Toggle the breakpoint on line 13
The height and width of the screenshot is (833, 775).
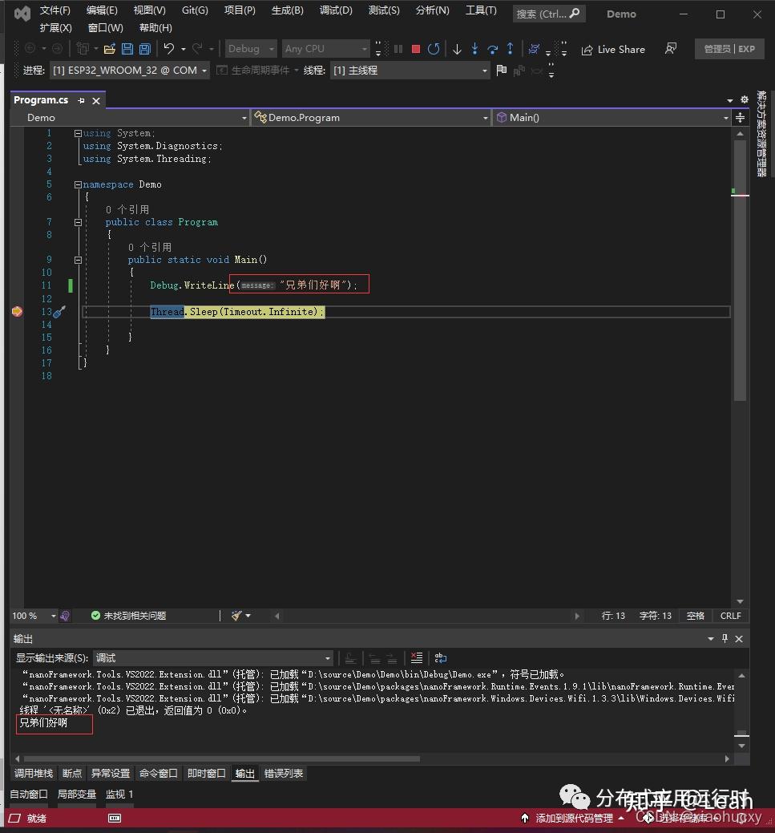[17, 311]
